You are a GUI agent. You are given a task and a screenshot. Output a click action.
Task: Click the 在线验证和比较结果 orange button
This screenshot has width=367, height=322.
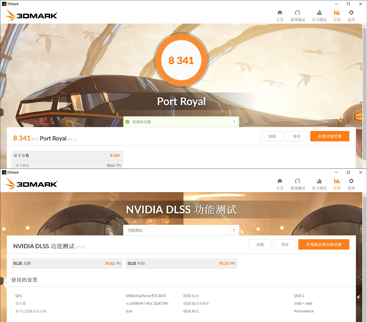(x=324, y=244)
